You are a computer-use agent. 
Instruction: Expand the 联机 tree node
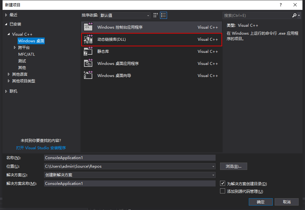click(x=6, y=91)
